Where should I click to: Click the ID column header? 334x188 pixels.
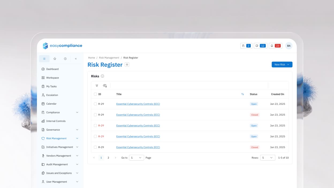pyautogui.click(x=100, y=94)
